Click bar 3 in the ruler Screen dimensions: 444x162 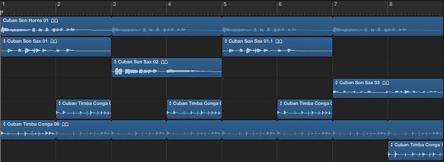[114, 4]
